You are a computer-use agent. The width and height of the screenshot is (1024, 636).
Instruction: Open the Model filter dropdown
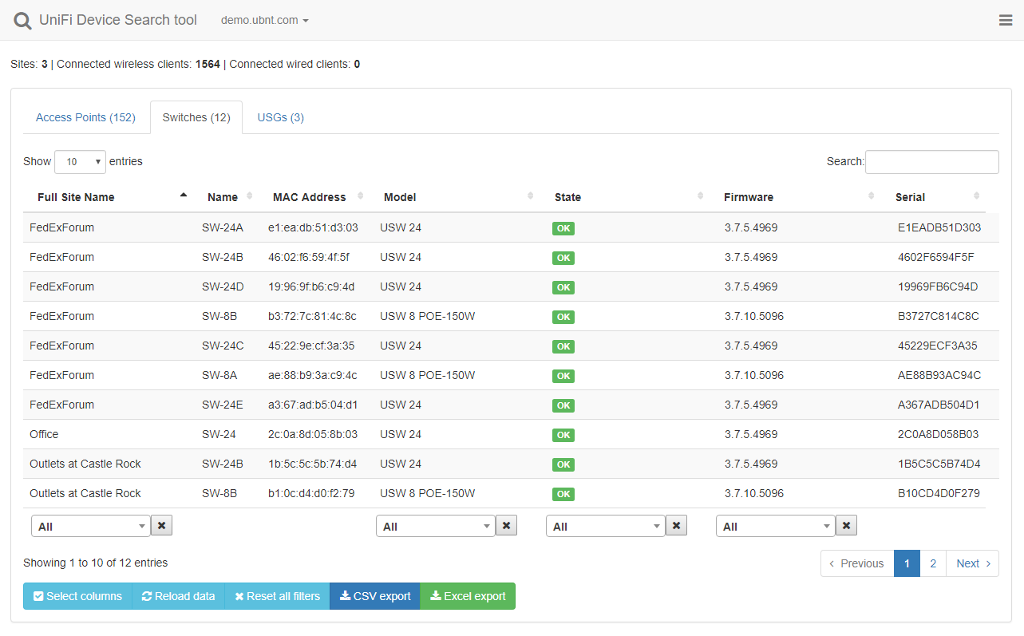pos(435,527)
